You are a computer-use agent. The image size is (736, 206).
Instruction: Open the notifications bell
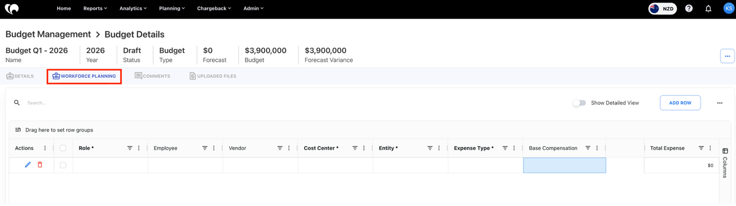point(708,9)
